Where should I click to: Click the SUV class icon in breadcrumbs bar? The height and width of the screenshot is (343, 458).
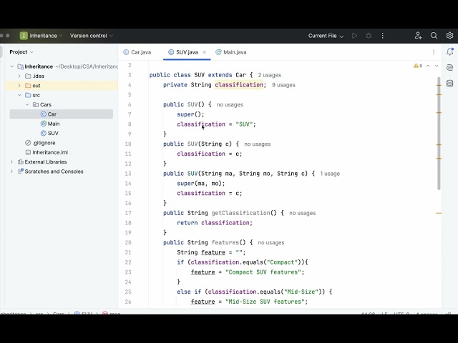(x=77, y=314)
